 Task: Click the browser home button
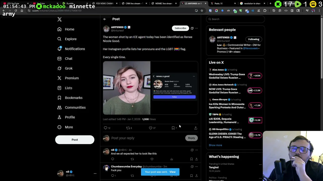tap(22, 11)
